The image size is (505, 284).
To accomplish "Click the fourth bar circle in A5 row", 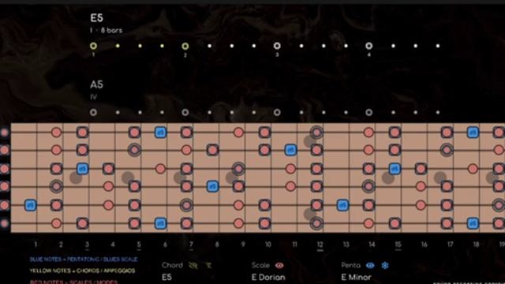I will coord(369,112).
